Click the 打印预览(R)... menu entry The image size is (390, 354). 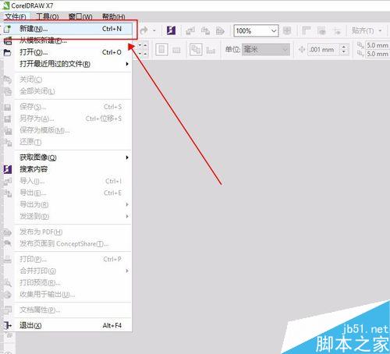click(x=68, y=282)
